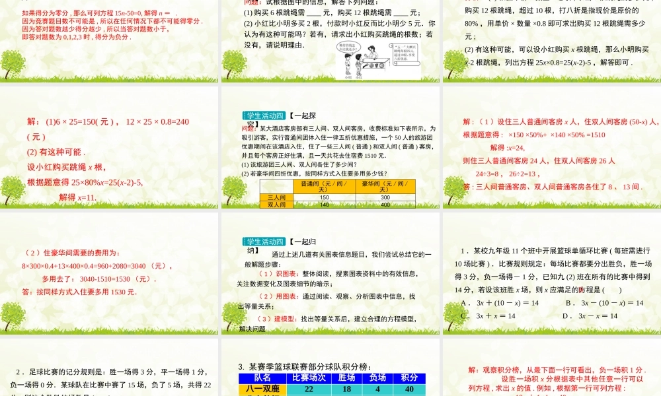Click the 学生活动四 label beside 一起归纳
The height and width of the screenshot is (396, 661).
(264, 242)
